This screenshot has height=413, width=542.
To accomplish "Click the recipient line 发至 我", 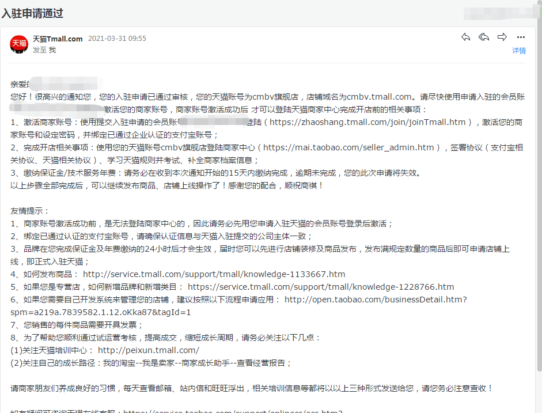I will point(44,50).
